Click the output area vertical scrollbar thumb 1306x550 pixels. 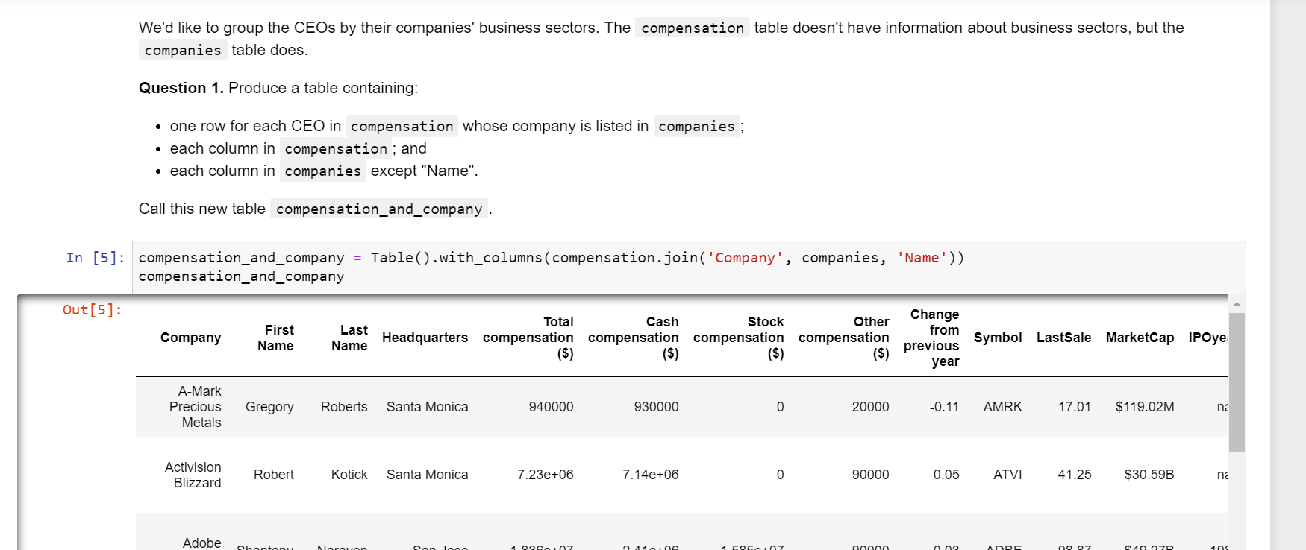(x=1237, y=382)
